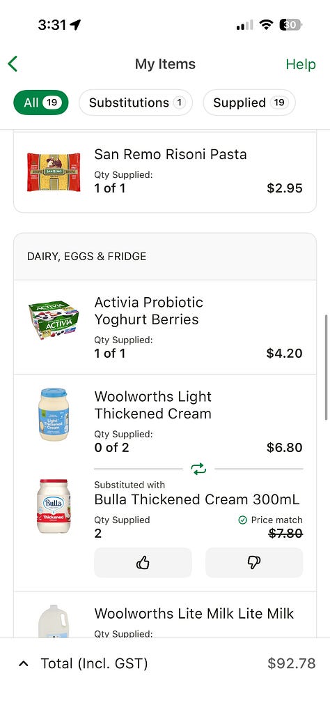Viewport: 330px width, 717px height.
Task: Click the Price match checkmark icon
Action: [x=243, y=520]
